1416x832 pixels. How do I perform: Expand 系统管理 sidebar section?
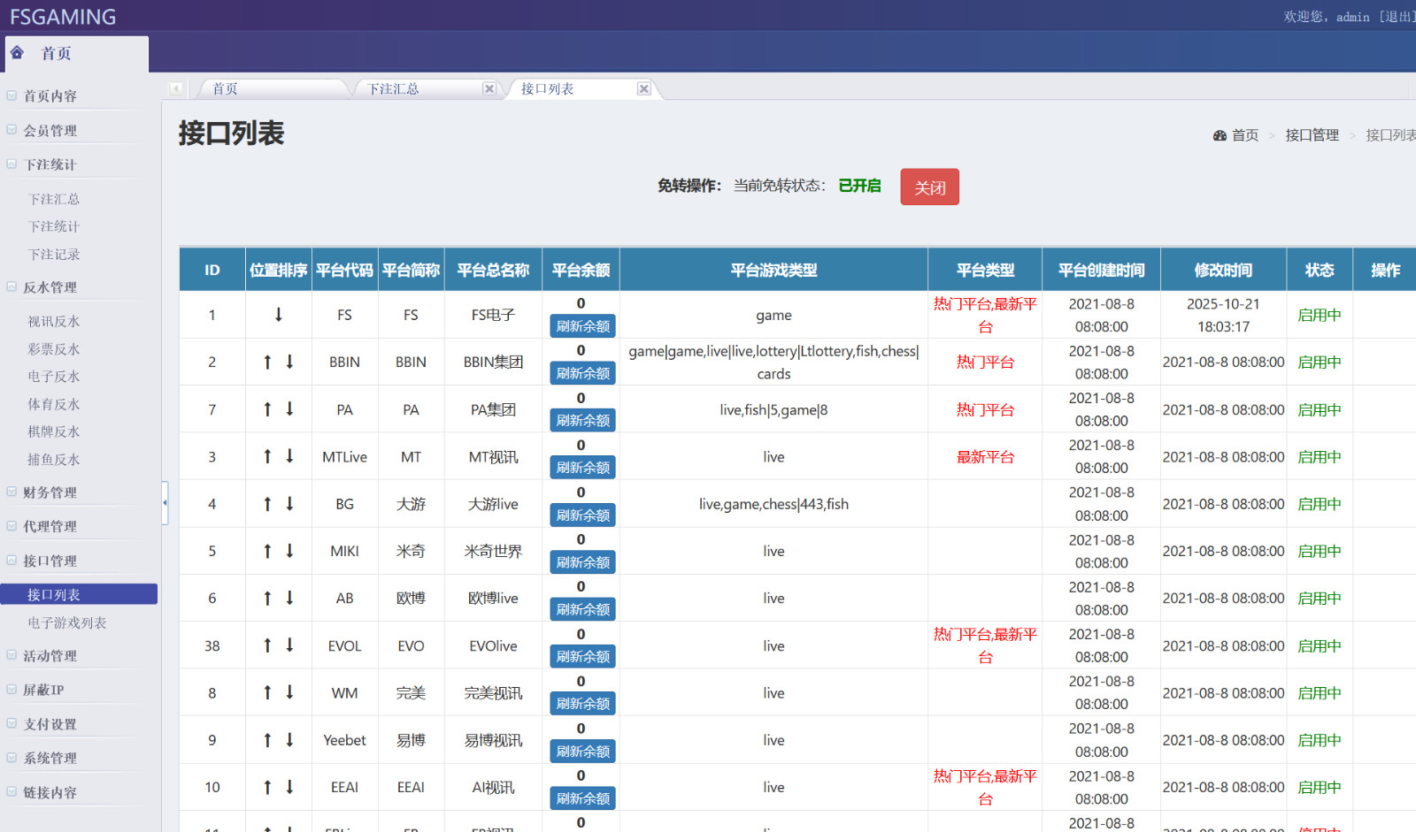click(x=50, y=758)
